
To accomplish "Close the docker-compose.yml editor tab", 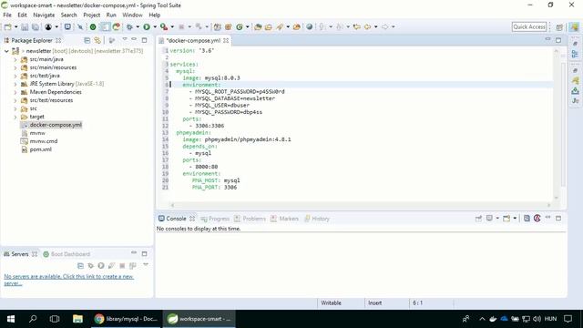I will (226, 40).
